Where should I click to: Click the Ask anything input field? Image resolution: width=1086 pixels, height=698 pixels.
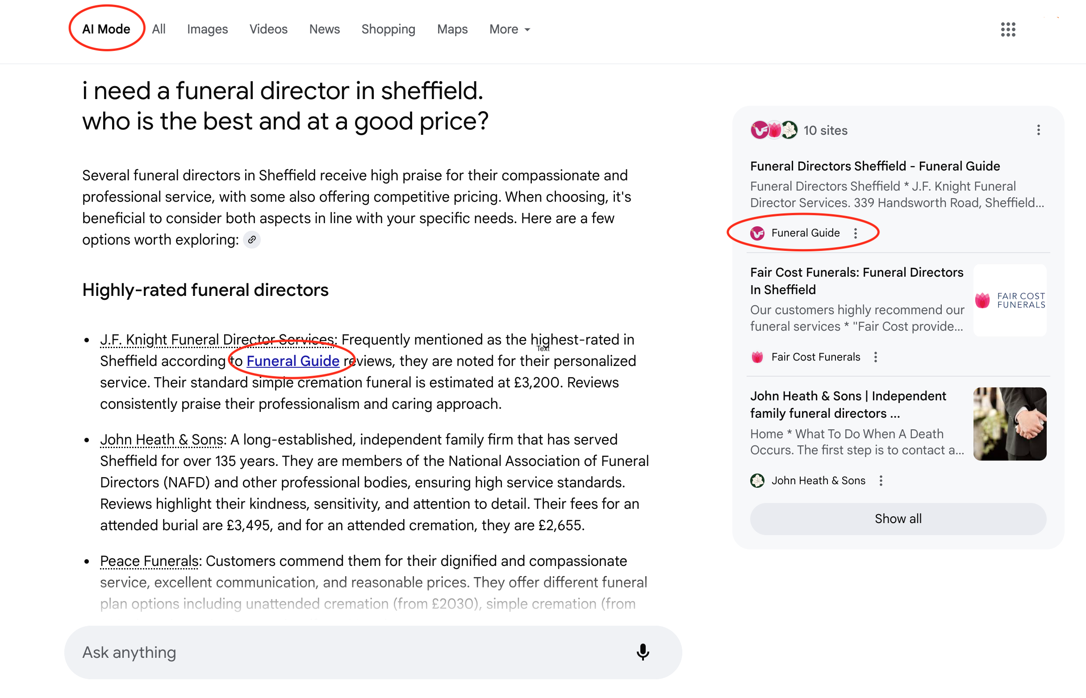tap(345, 652)
